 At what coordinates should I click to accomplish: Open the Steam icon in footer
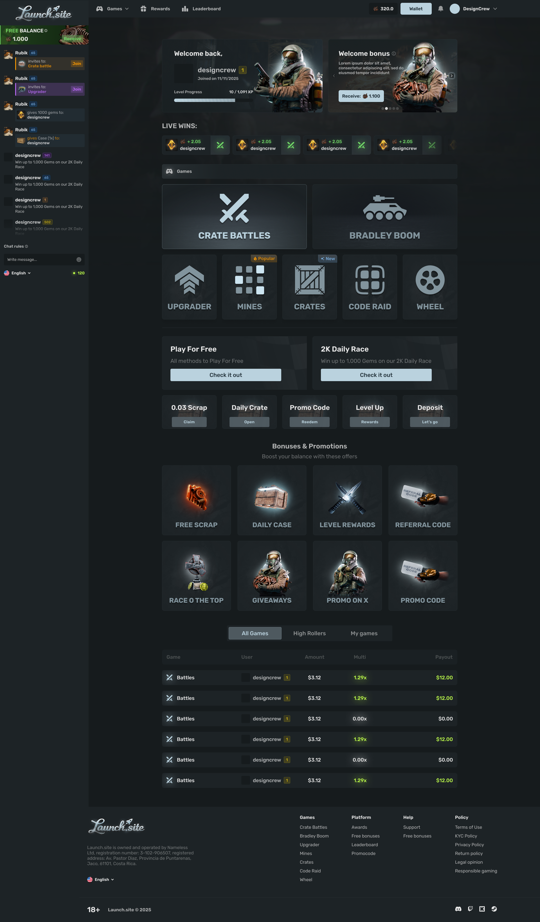pyautogui.click(x=494, y=909)
